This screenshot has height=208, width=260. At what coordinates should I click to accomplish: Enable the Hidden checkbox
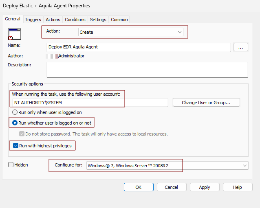11,165
